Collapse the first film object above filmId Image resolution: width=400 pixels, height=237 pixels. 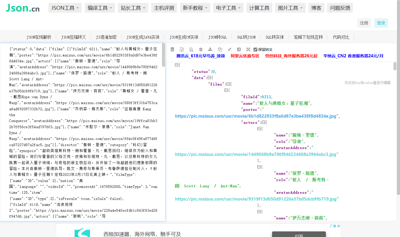coord(226,90)
